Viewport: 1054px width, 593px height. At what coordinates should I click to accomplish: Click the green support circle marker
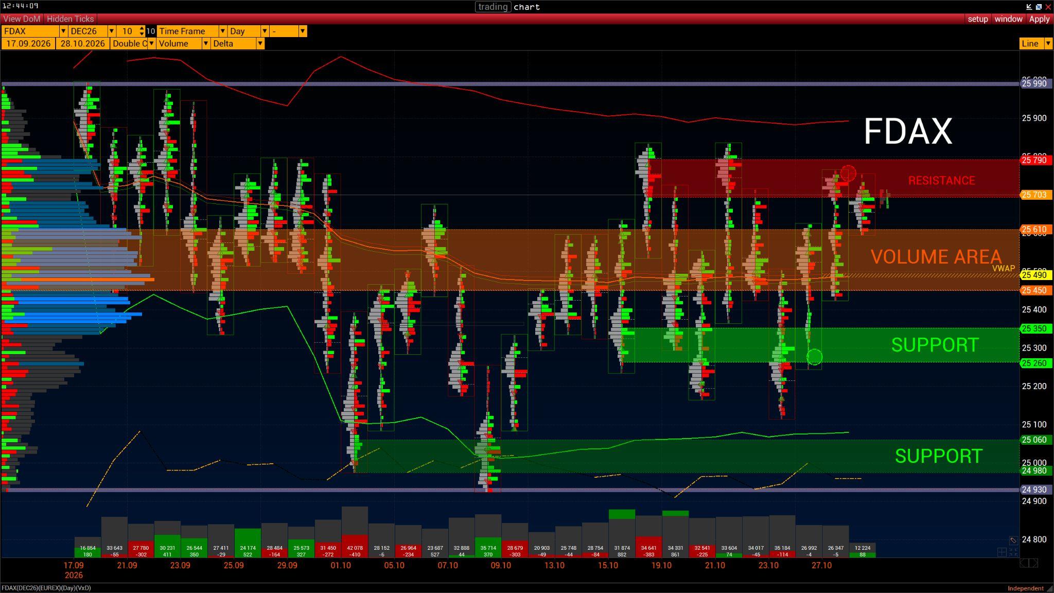[814, 357]
